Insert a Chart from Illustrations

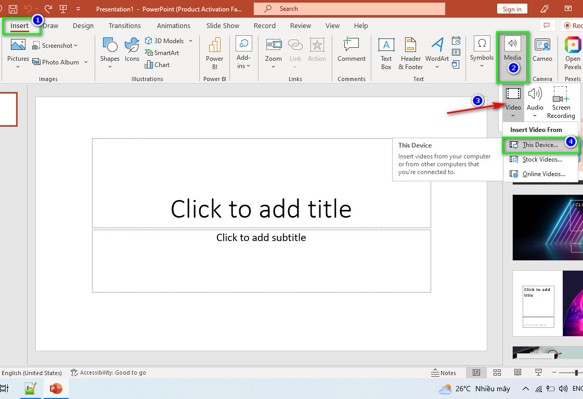pyautogui.click(x=157, y=64)
